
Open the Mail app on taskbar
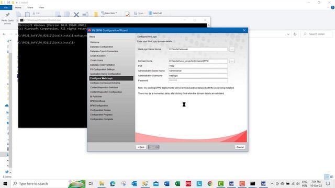(x=156, y=183)
